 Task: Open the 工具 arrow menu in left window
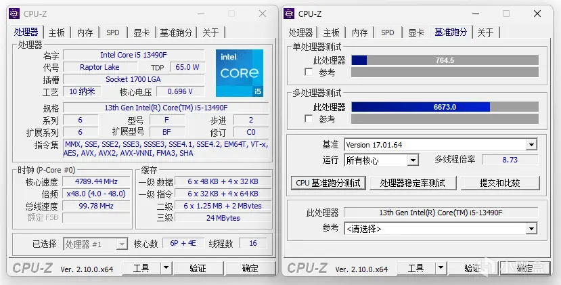pyautogui.click(x=166, y=268)
